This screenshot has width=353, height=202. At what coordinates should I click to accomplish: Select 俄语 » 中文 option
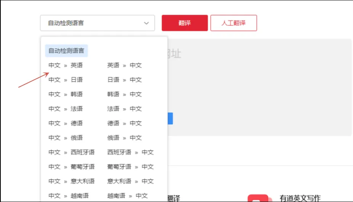(124, 138)
